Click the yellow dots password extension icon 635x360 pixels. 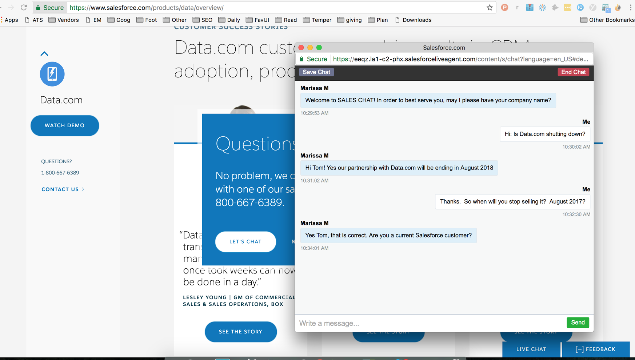pyautogui.click(x=567, y=7)
